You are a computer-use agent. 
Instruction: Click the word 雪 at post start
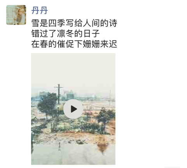[x=35, y=23]
